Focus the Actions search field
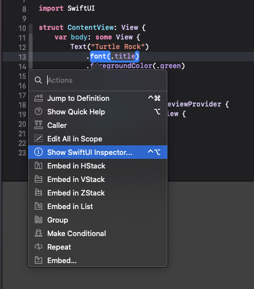The height and width of the screenshot is (289, 254). click(106, 81)
